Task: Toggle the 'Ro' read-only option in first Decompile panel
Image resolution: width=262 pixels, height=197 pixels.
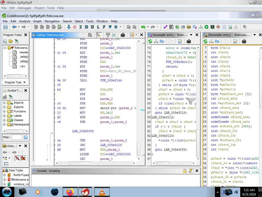Action: pyautogui.click(x=162, y=41)
